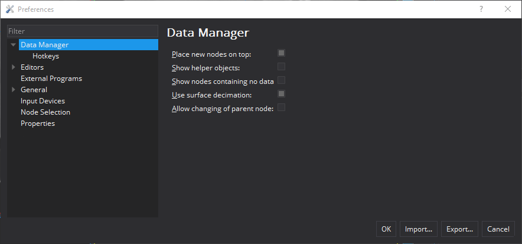Click the Import... button
The width and height of the screenshot is (522, 244).
click(x=419, y=229)
